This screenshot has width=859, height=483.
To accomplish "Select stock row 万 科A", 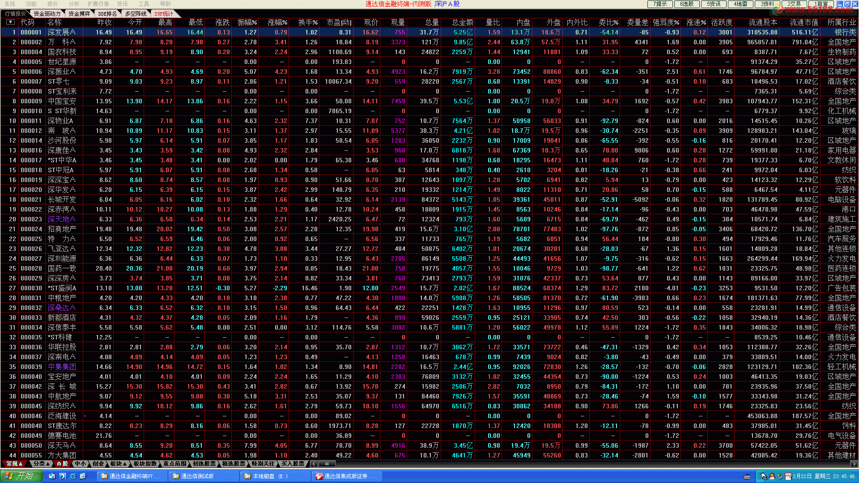I will [x=429, y=42].
